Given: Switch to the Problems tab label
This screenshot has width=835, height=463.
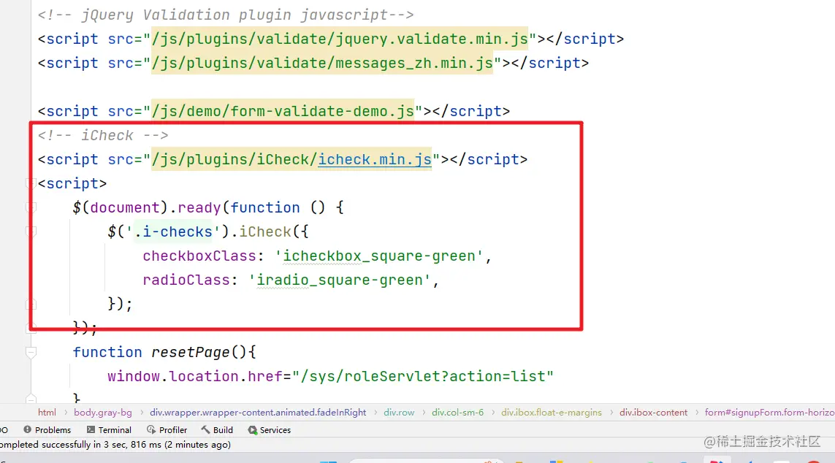Looking at the screenshot, I should click(53, 430).
